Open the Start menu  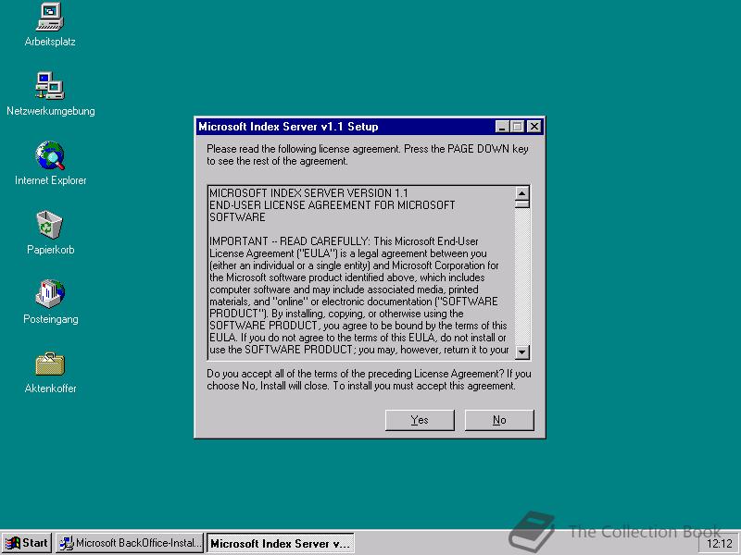click(x=27, y=543)
